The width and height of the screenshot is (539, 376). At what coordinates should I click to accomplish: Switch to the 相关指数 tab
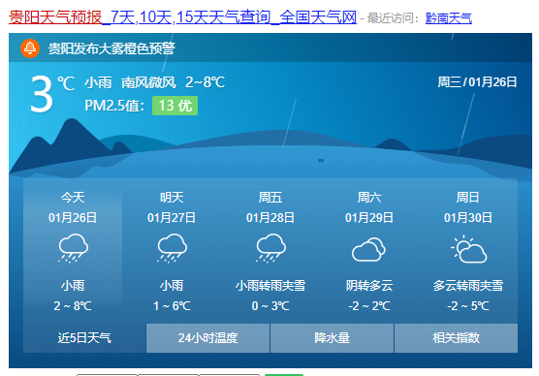(x=456, y=338)
